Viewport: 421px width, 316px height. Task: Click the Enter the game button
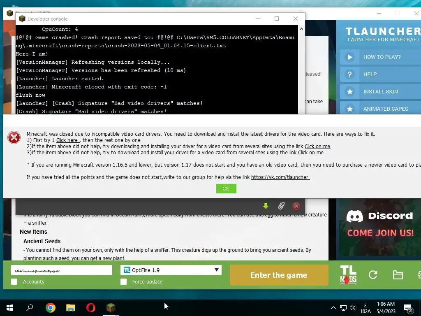279,275
